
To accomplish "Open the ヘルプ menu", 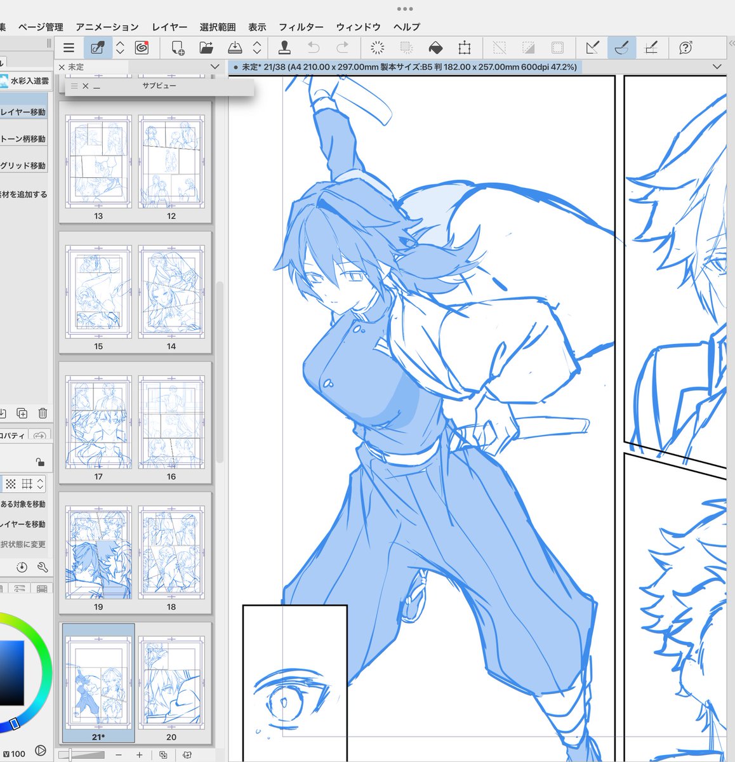I will coord(407,27).
